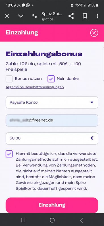Tap the Android home button

click(x=52, y=220)
